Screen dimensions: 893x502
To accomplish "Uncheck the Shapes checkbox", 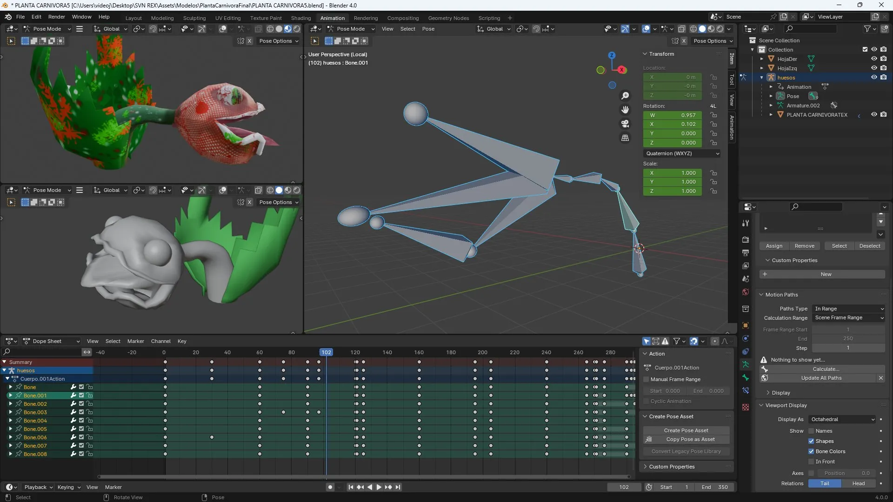I will pos(811,442).
